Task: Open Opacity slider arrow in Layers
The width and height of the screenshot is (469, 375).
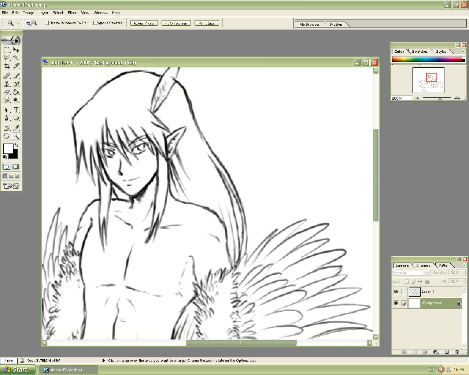Action: pyautogui.click(x=463, y=272)
